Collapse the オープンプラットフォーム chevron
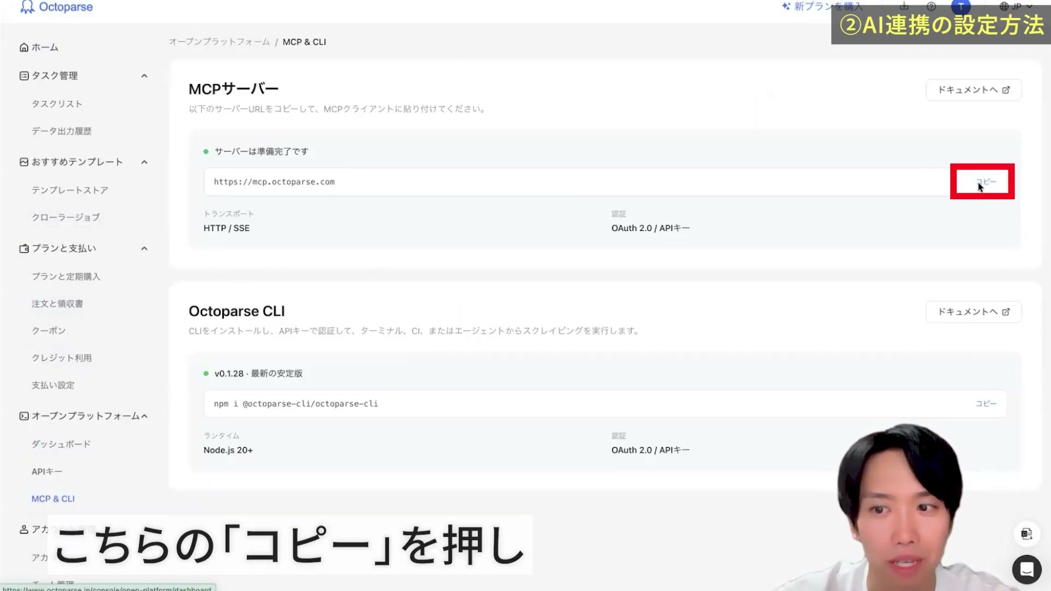 pos(145,416)
